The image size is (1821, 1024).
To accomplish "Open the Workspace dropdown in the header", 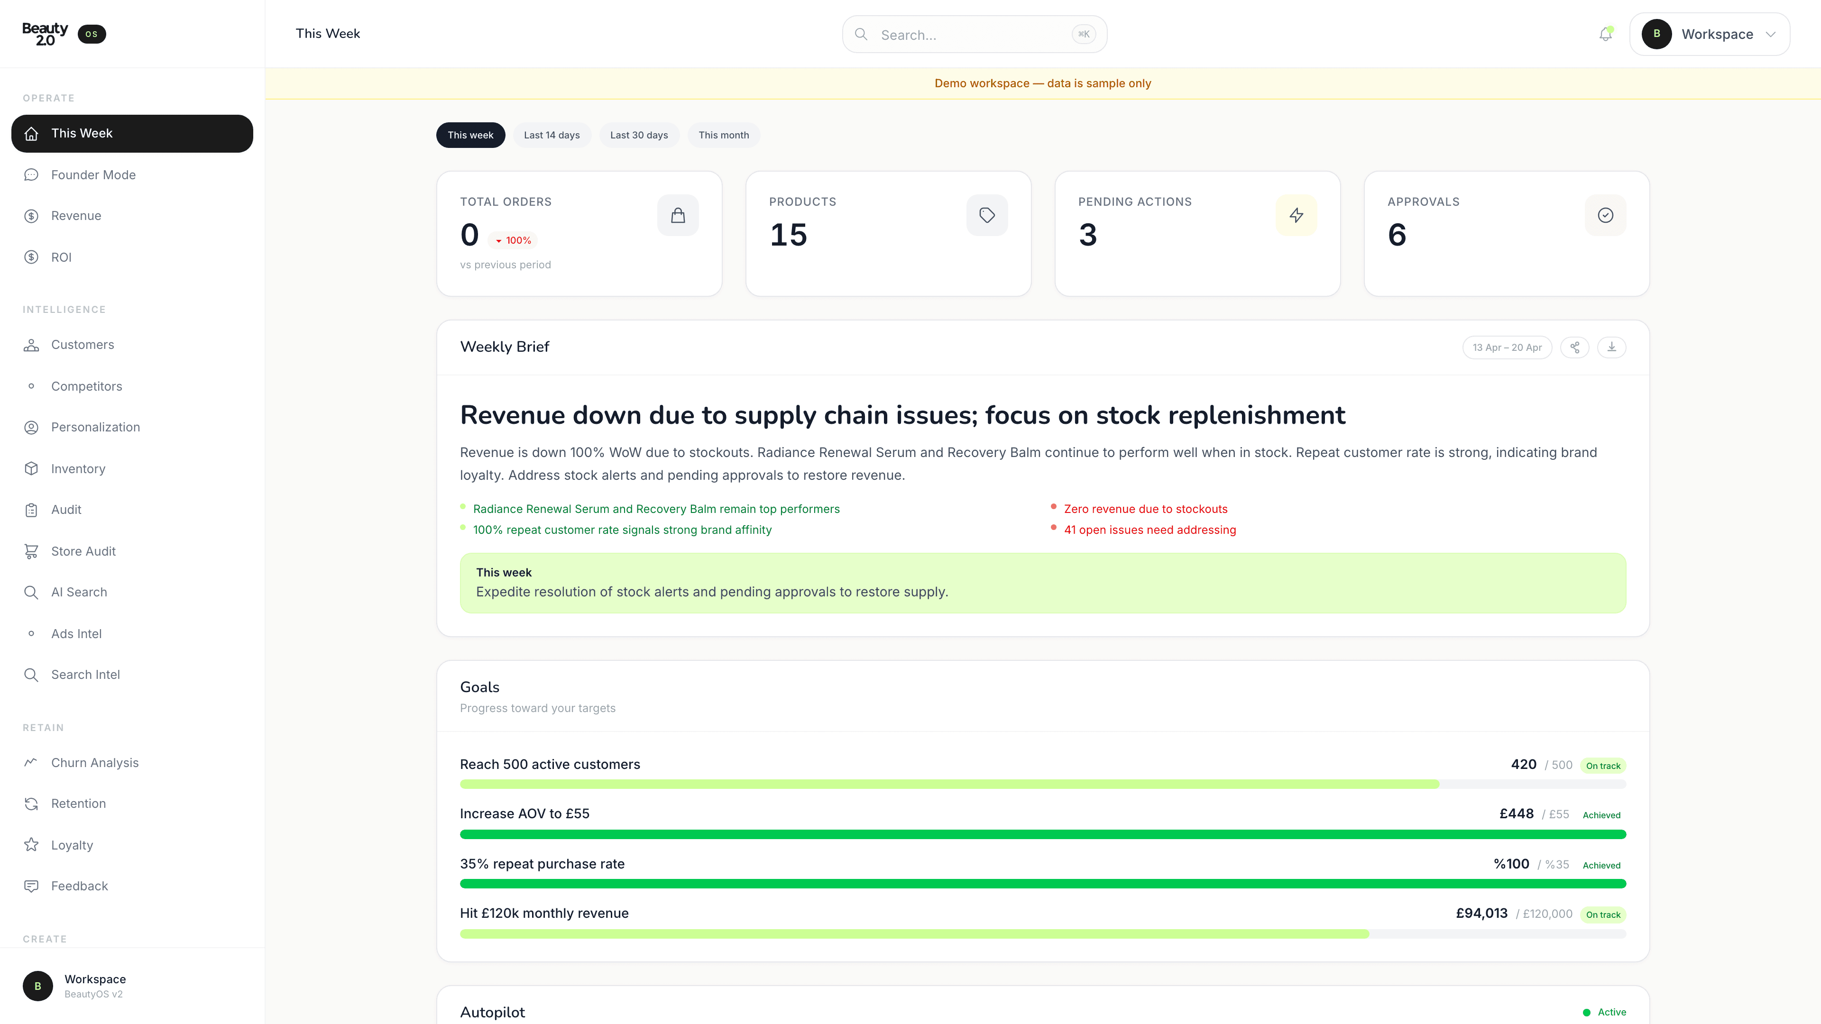I will pos(1709,34).
